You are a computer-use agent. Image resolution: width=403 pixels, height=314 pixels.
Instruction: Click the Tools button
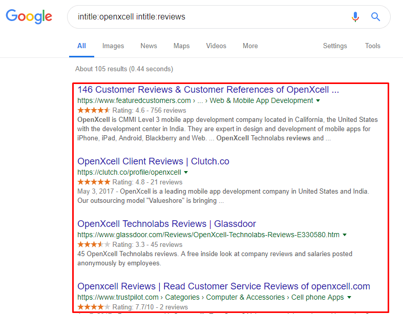click(373, 46)
